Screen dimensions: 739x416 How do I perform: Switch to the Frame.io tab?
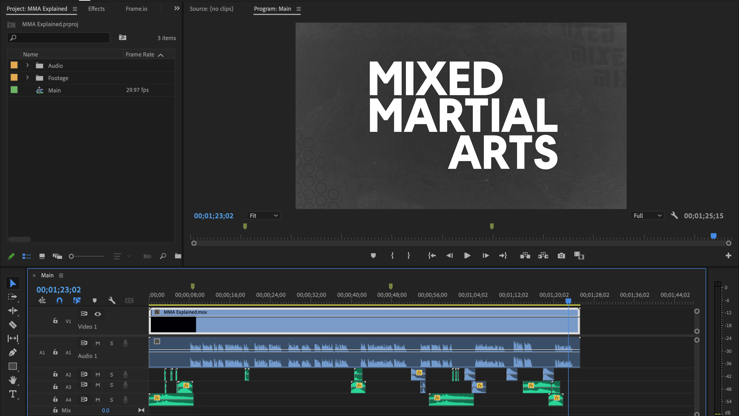click(136, 8)
